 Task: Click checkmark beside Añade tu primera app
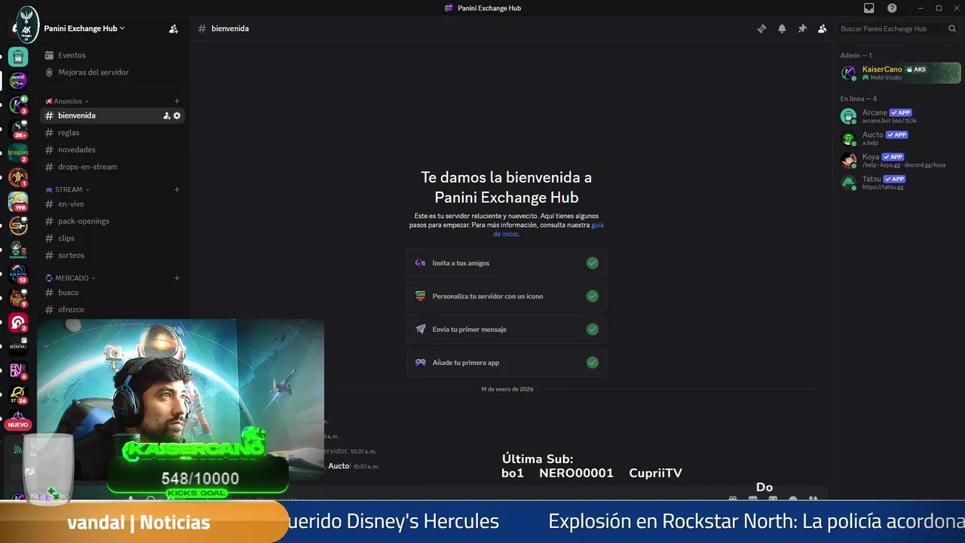click(593, 363)
